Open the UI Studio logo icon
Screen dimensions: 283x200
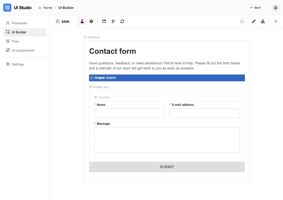(x=7, y=7)
